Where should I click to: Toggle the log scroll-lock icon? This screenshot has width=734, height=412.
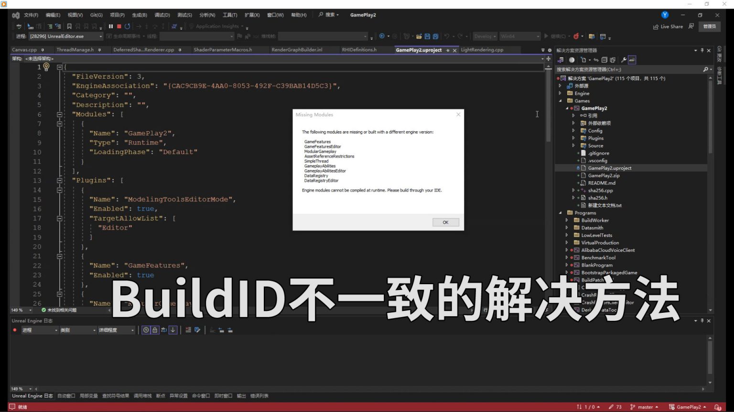click(154, 330)
